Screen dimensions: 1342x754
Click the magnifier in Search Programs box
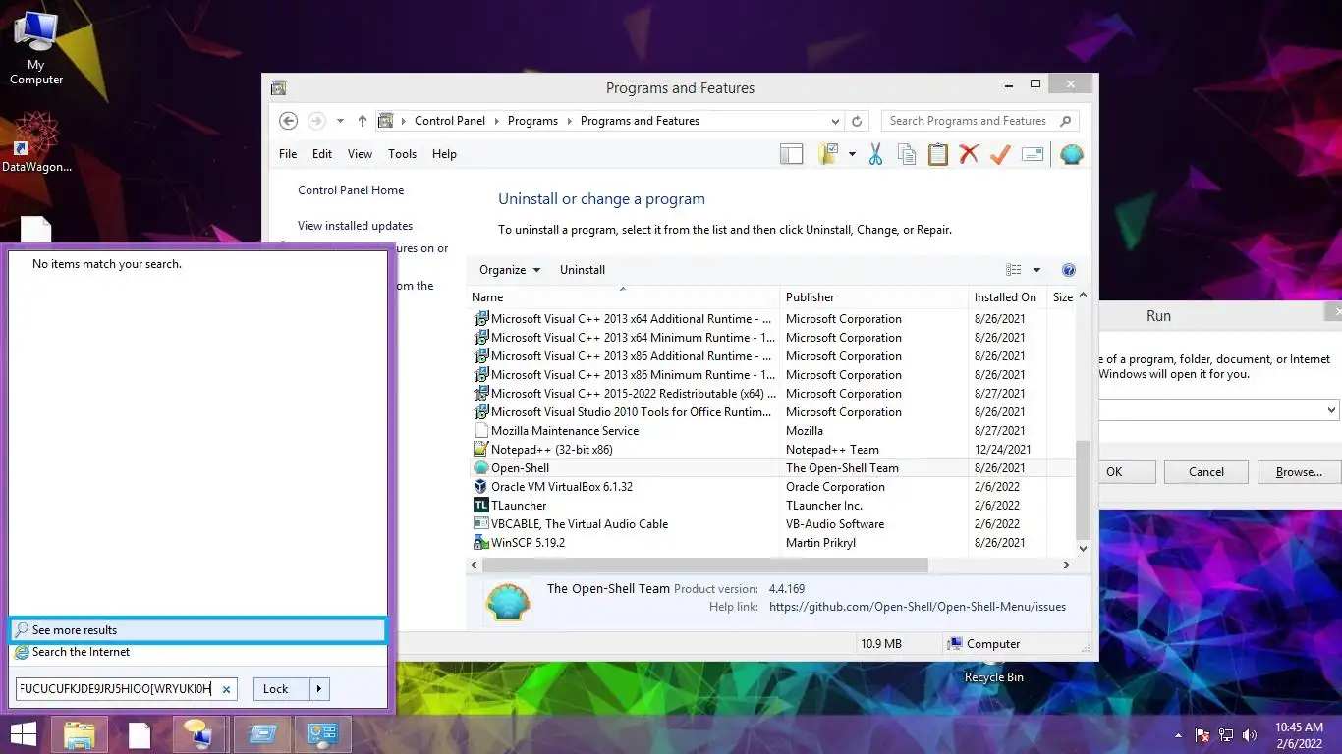tap(1066, 121)
